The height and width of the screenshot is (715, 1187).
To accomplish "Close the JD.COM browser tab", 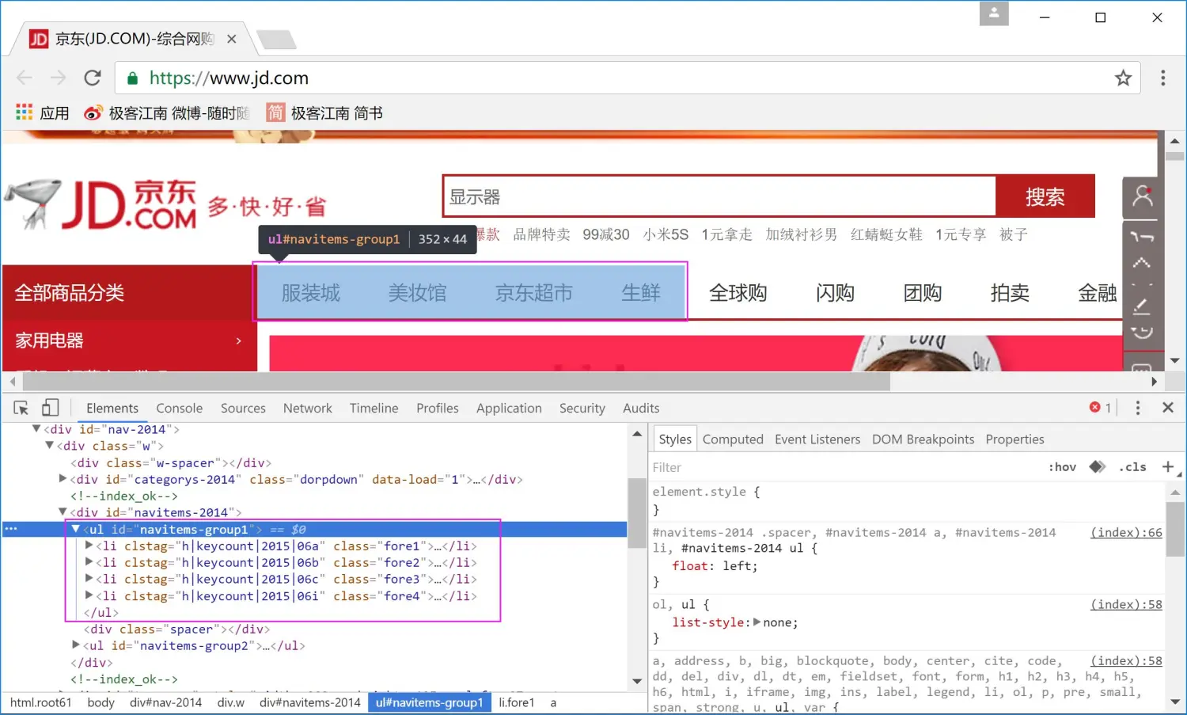I will click(x=232, y=39).
